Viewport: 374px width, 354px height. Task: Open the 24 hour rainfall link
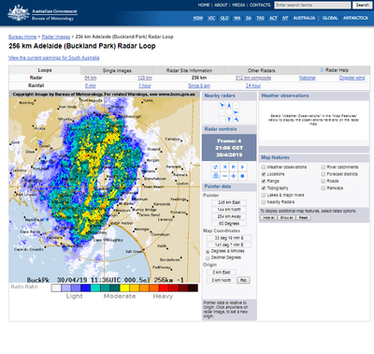[253, 85]
